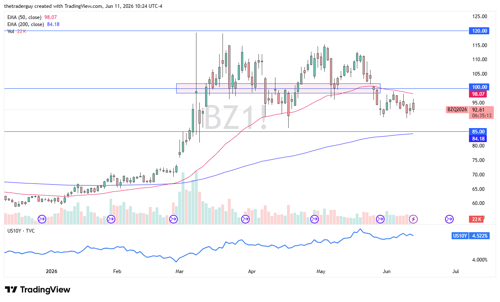Click the 70.00 price axis value
The image size is (500, 302).
pos(479,175)
